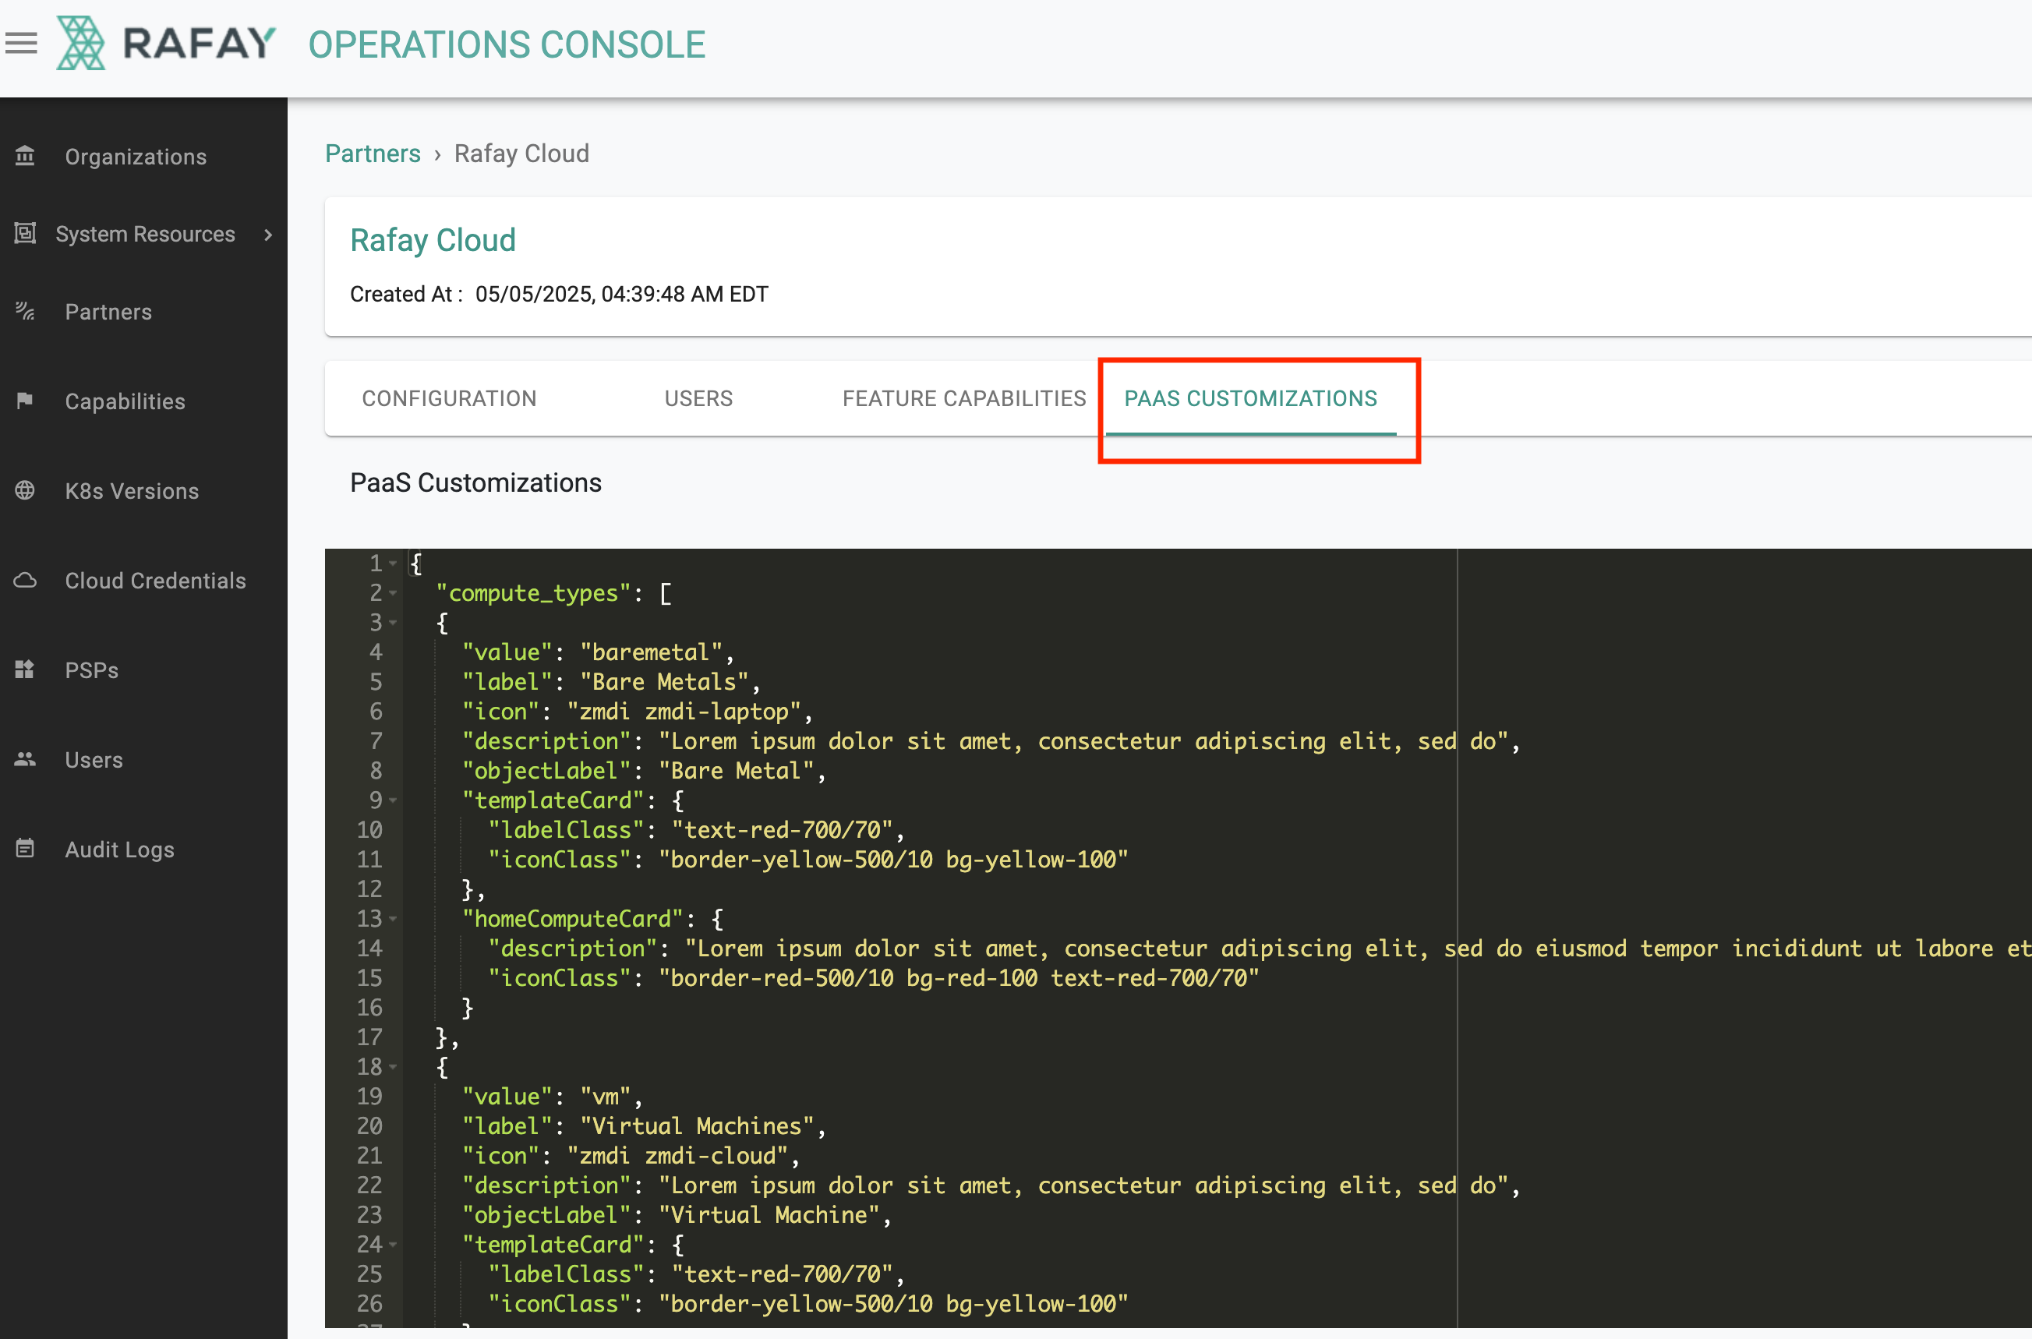Screen dimensions: 2032x1339
Task: Collapse templateCard fold on line 9
Action: (x=393, y=800)
